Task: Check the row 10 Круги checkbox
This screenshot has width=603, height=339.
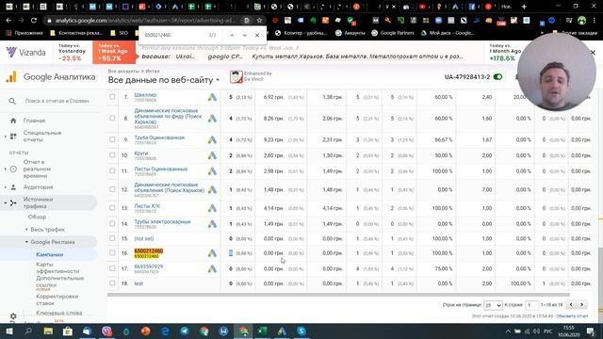Action: pyautogui.click(x=112, y=154)
